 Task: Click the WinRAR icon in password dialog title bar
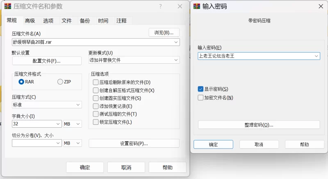click(x=196, y=6)
